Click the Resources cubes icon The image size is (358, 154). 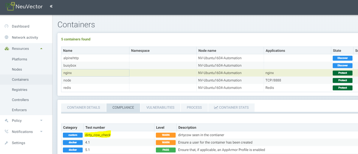[6, 49]
